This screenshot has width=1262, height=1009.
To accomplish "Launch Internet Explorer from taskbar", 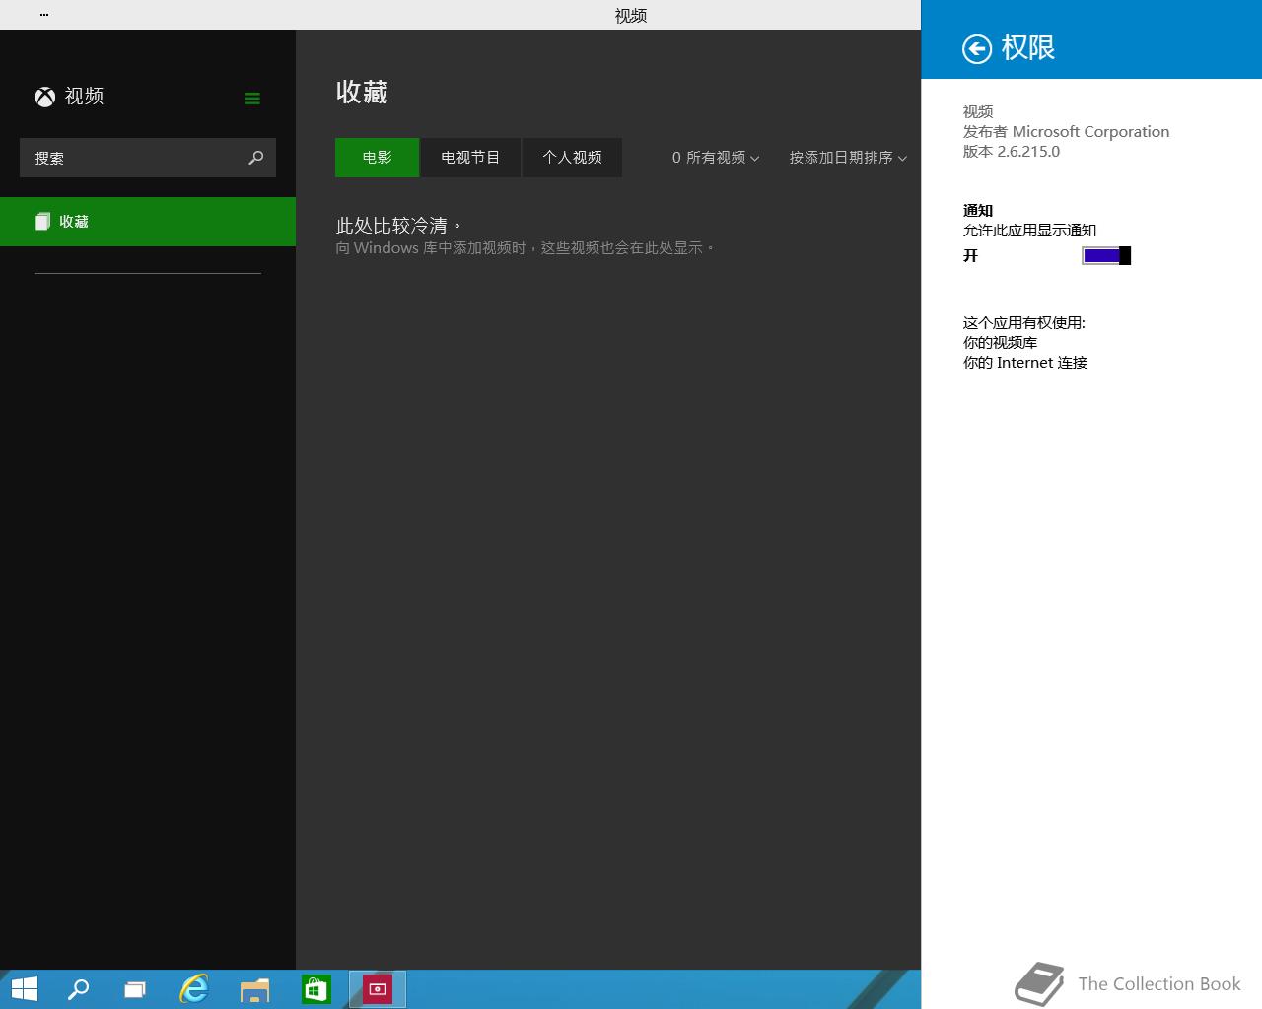I will (194, 989).
